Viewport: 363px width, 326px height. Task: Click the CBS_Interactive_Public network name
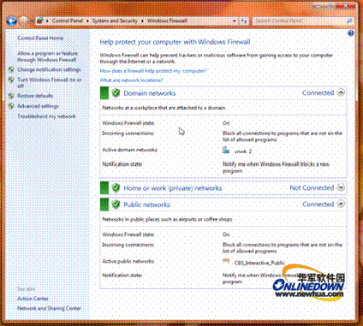259,263
